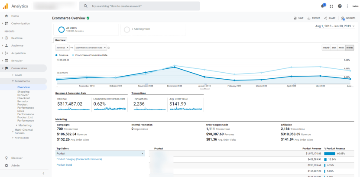Select Overview under Ecommerce
Screen dimensions: 360x177
pyautogui.click(x=23, y=87)
